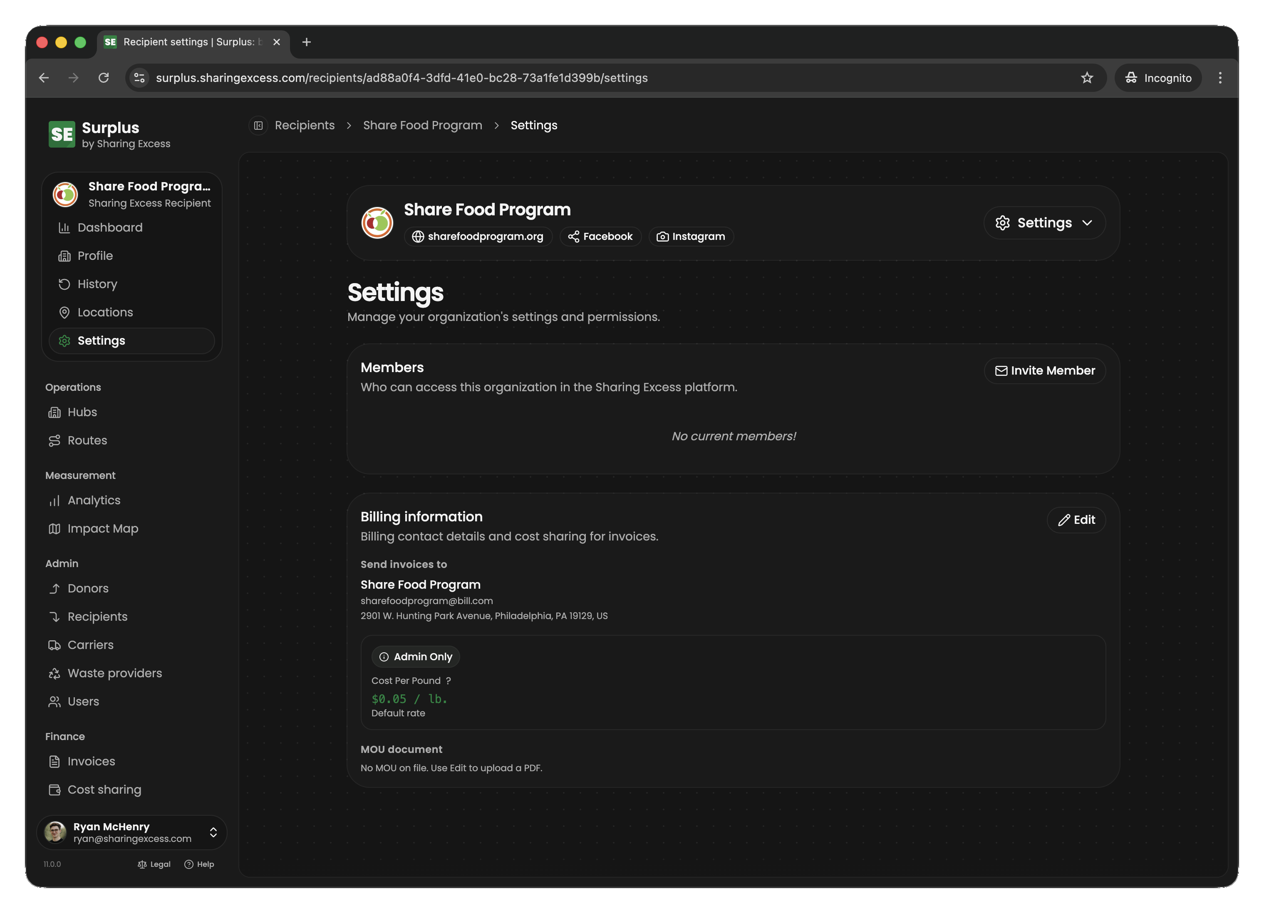The height and width of the screenshot is (913, 1264).
Task: Click the sidebar collapse icon beside Recipients breadcrumb
Action: (x=258, y=125)
